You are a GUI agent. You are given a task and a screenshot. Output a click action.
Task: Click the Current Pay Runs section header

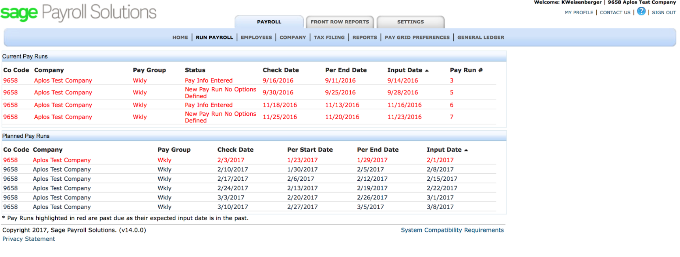254,56
